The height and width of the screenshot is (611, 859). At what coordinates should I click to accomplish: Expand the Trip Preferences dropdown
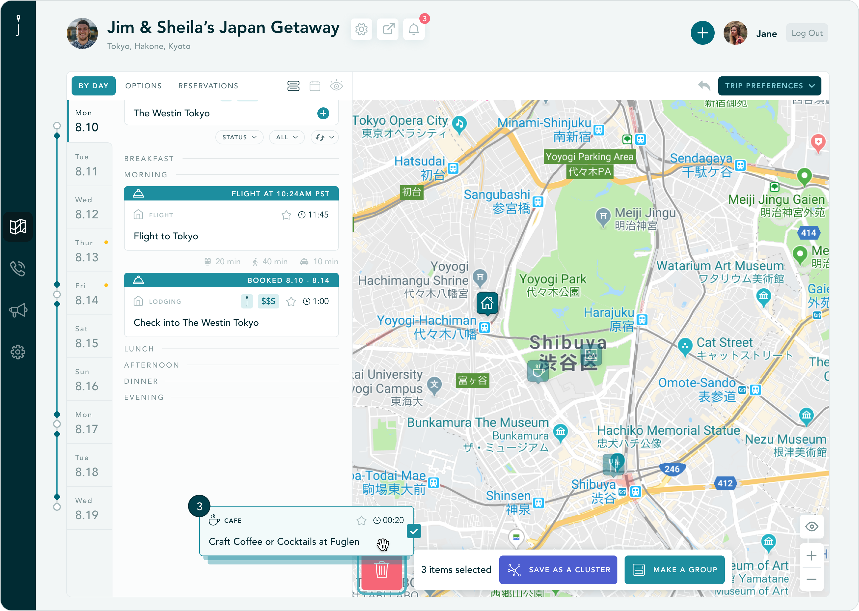[769, 86]
